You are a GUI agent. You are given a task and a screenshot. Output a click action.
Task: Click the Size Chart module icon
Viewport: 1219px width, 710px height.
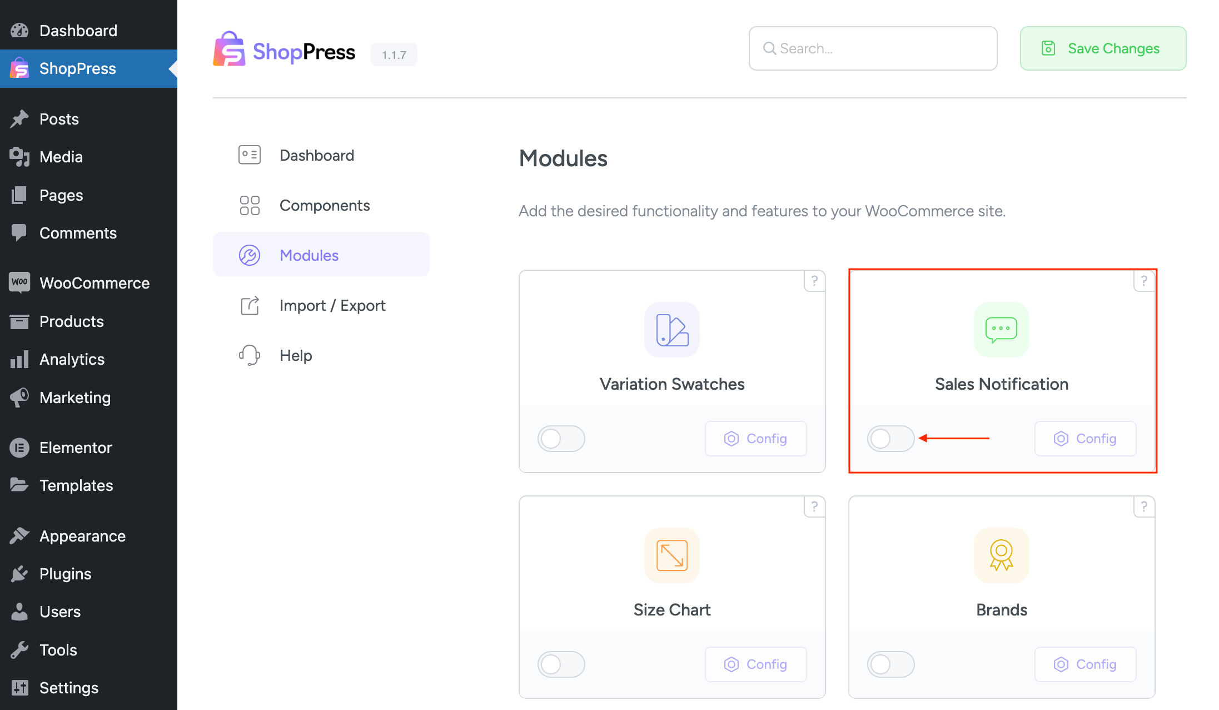tap(671, 555)
